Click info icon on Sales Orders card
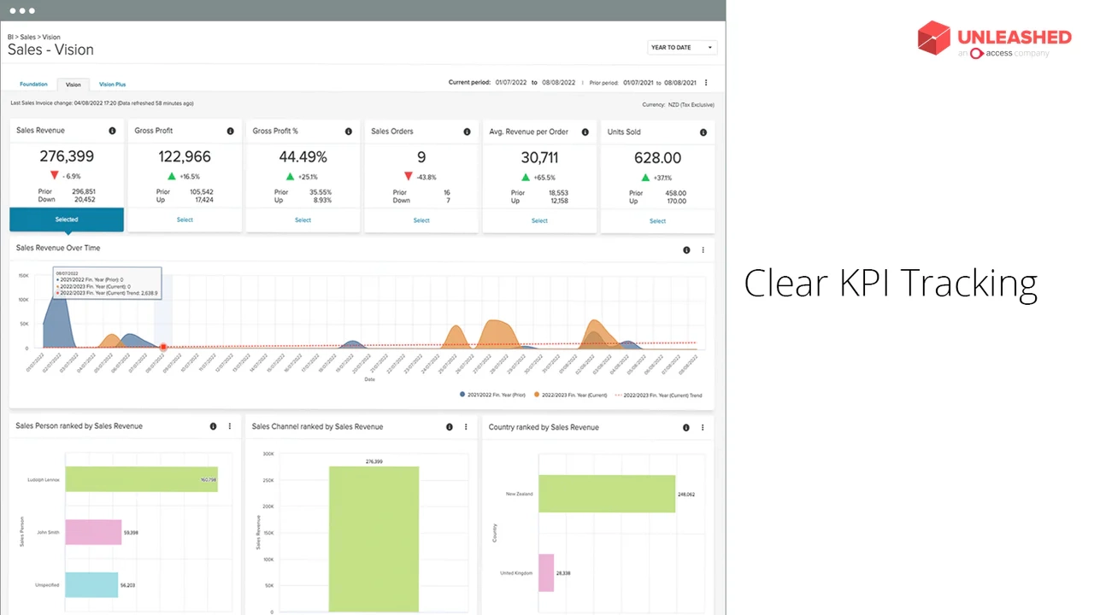 click(x=467, y=132)
